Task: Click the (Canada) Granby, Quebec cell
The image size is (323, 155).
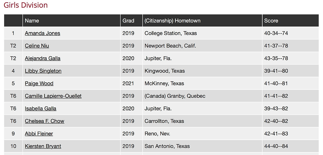Action: (175, 96)
